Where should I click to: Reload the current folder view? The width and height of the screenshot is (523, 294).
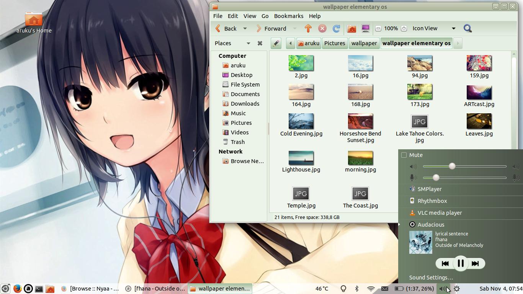pyautogui.click(x=337, y=28)
